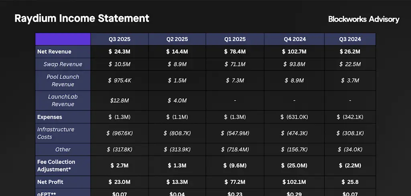411x196 pixels.
Task: Select the Q2 2025 column header
Action: coord(177,39)
